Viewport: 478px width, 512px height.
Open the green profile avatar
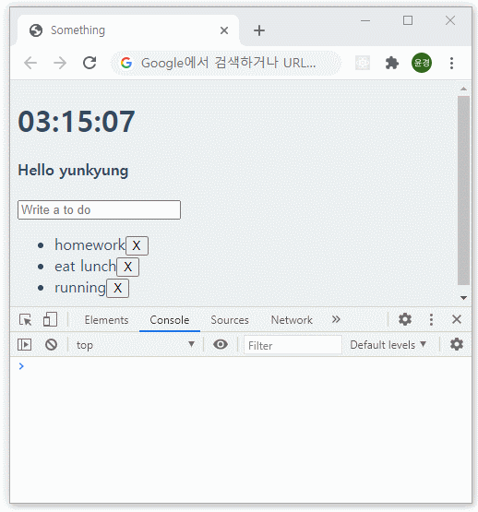click(x=421, y=63)
